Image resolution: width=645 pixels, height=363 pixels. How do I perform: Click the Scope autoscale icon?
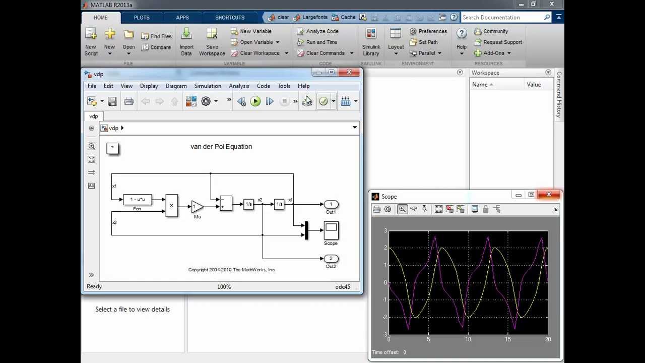[x=438, y=209]
